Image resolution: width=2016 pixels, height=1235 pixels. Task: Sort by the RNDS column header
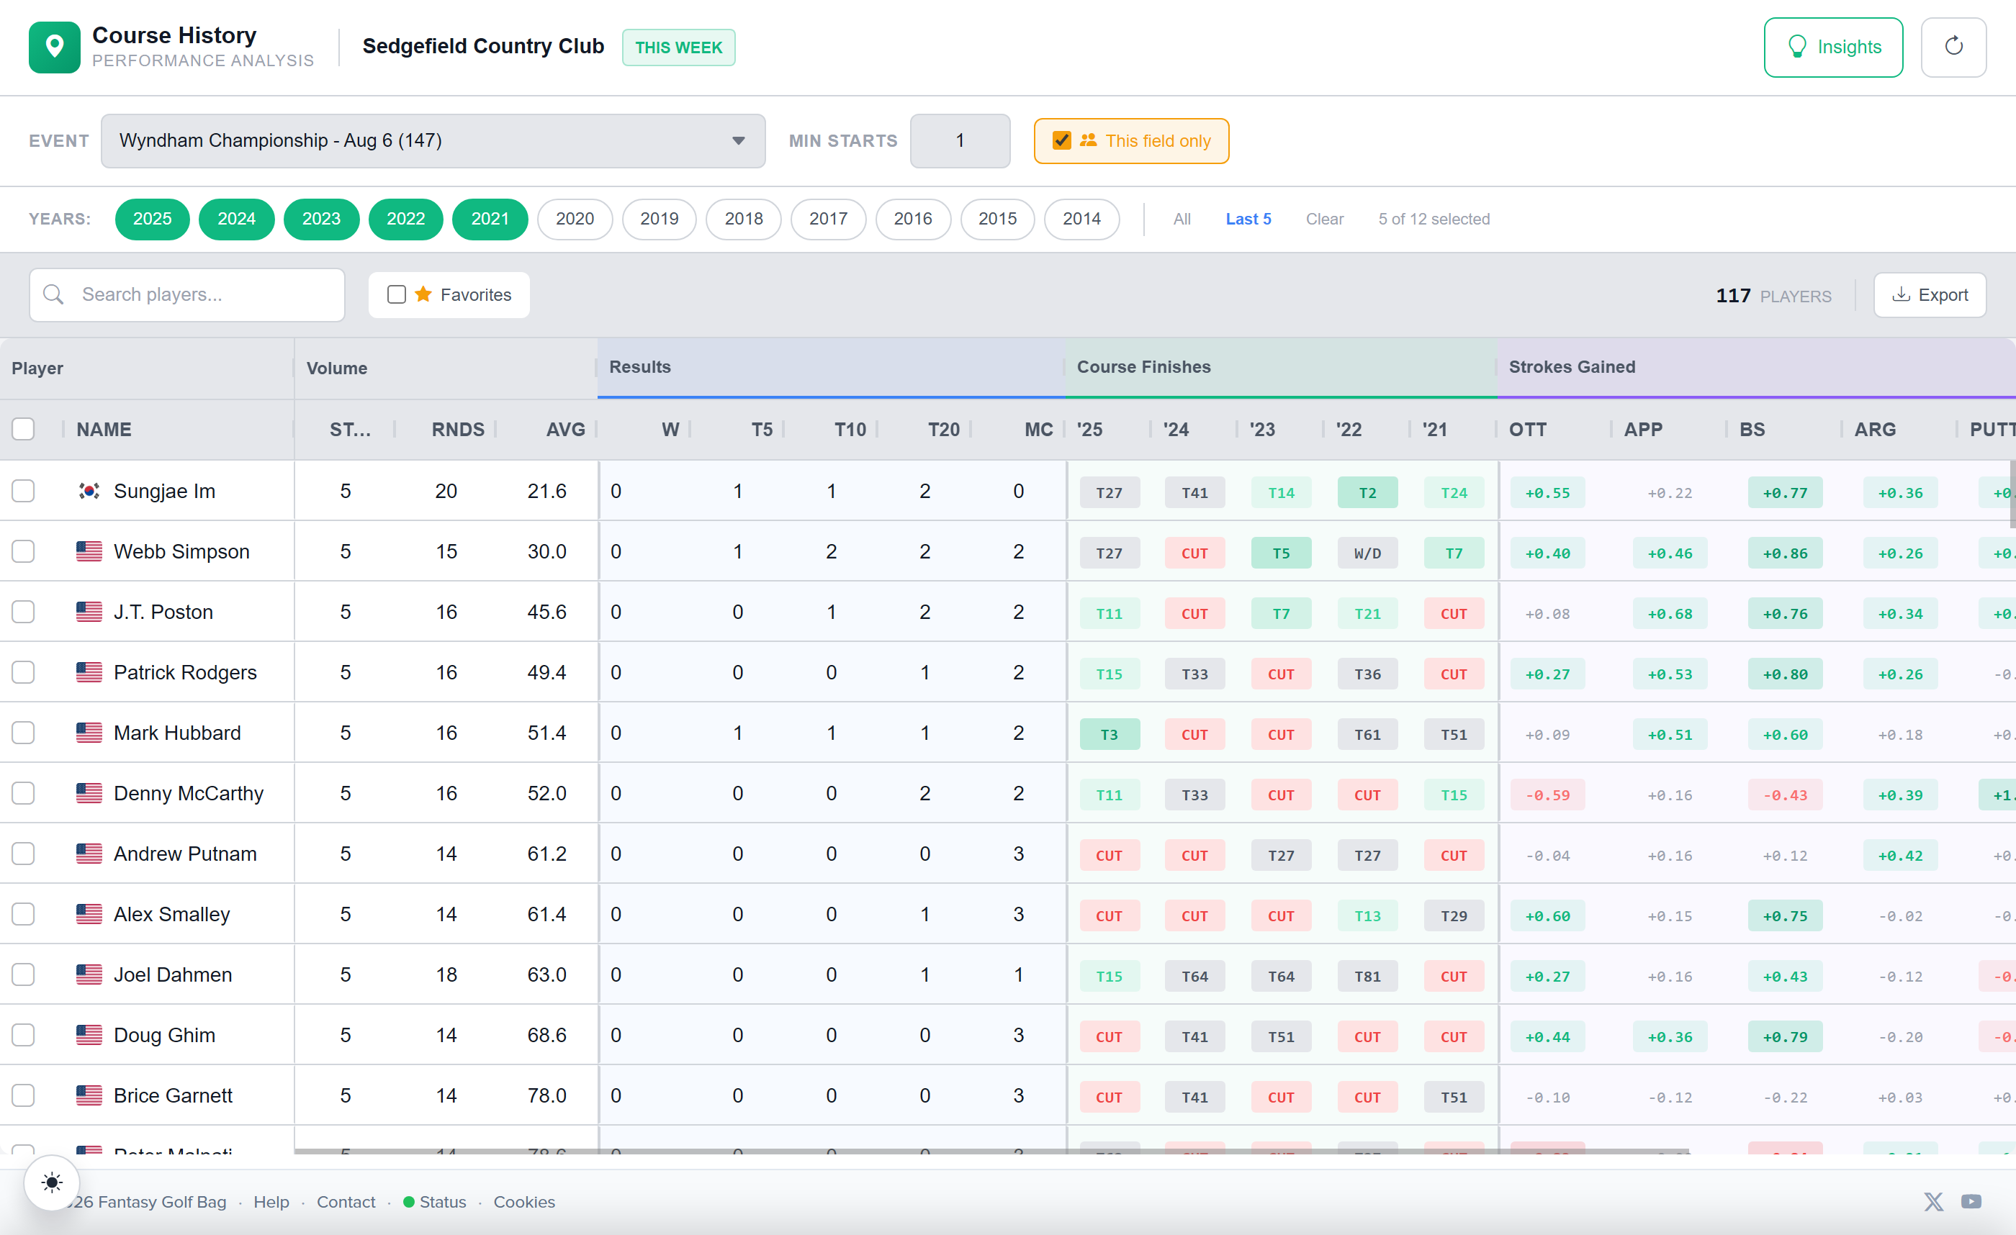pos(457,430)
